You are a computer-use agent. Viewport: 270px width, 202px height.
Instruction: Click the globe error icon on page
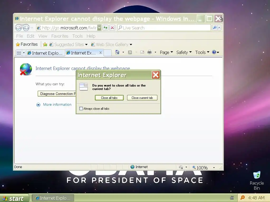(26, 69)
